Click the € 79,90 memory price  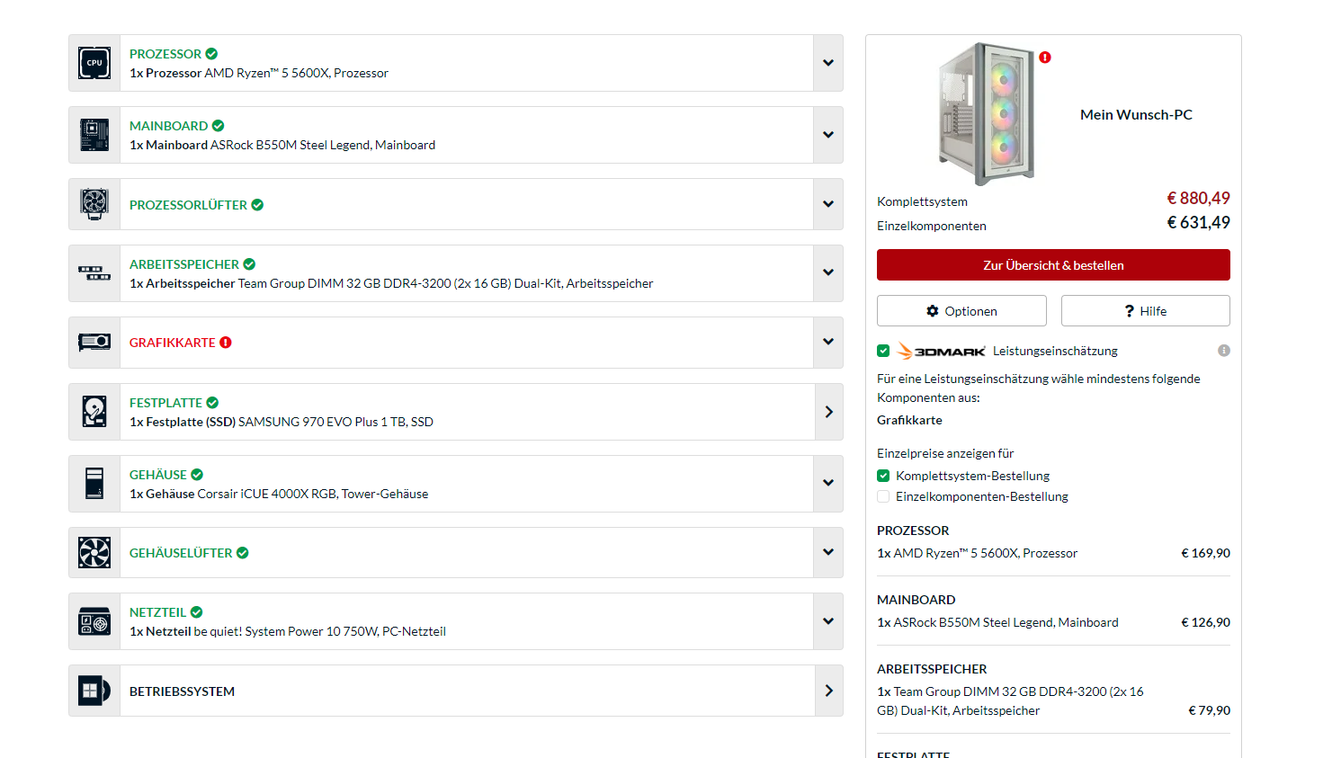point(1209,710)
